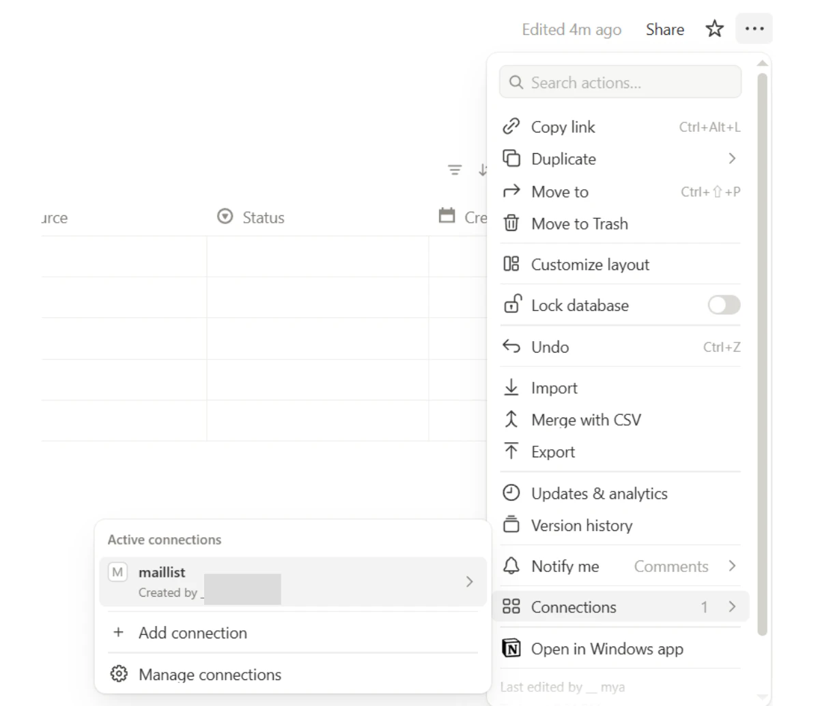Click the Move to arrow icon
The height and width of the screenshot is (706, 833).
click(511, 191)
